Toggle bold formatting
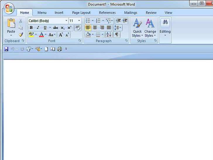 click(31, 28)
